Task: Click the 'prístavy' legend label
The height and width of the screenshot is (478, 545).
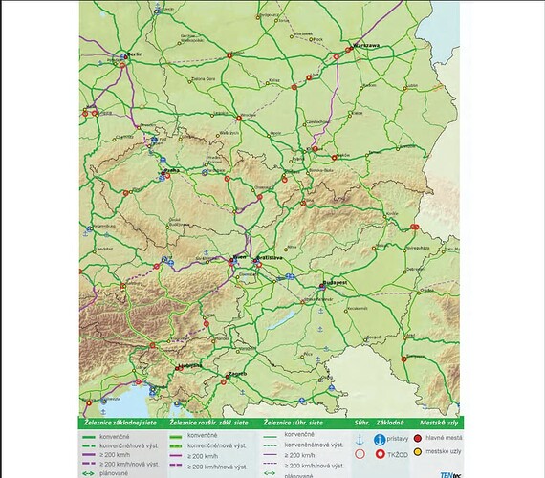Action: (x=398, y=439)
